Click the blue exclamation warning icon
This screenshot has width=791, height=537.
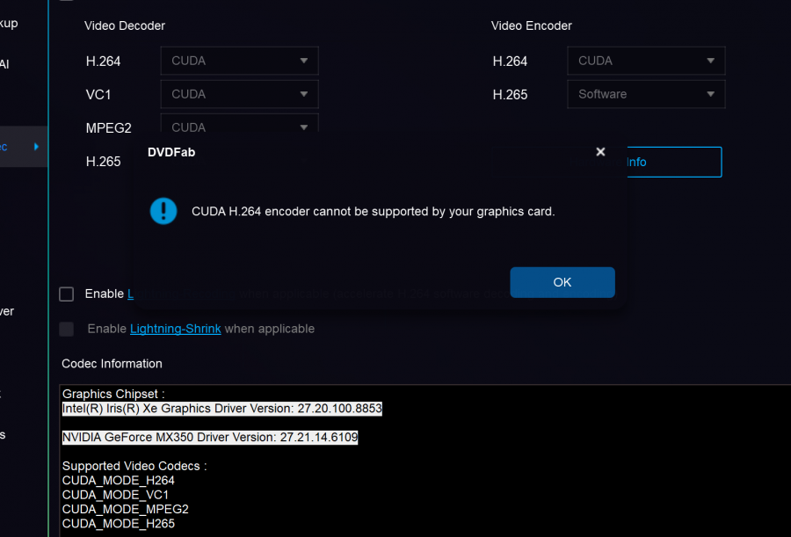click(x=163, y=211)
